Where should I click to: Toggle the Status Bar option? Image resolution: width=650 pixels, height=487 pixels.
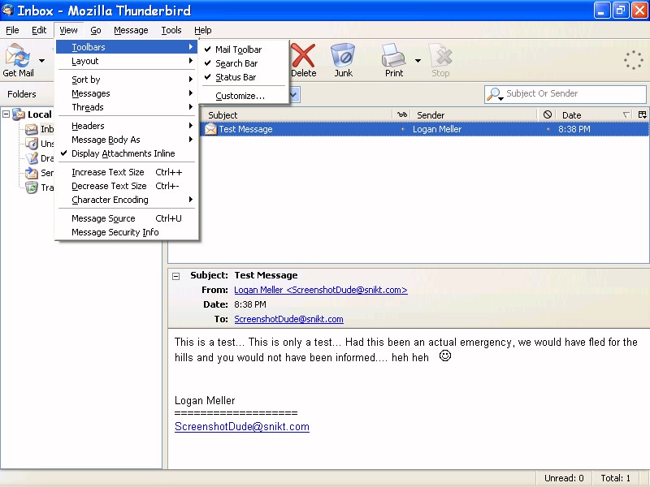click(x=243, y=77)
